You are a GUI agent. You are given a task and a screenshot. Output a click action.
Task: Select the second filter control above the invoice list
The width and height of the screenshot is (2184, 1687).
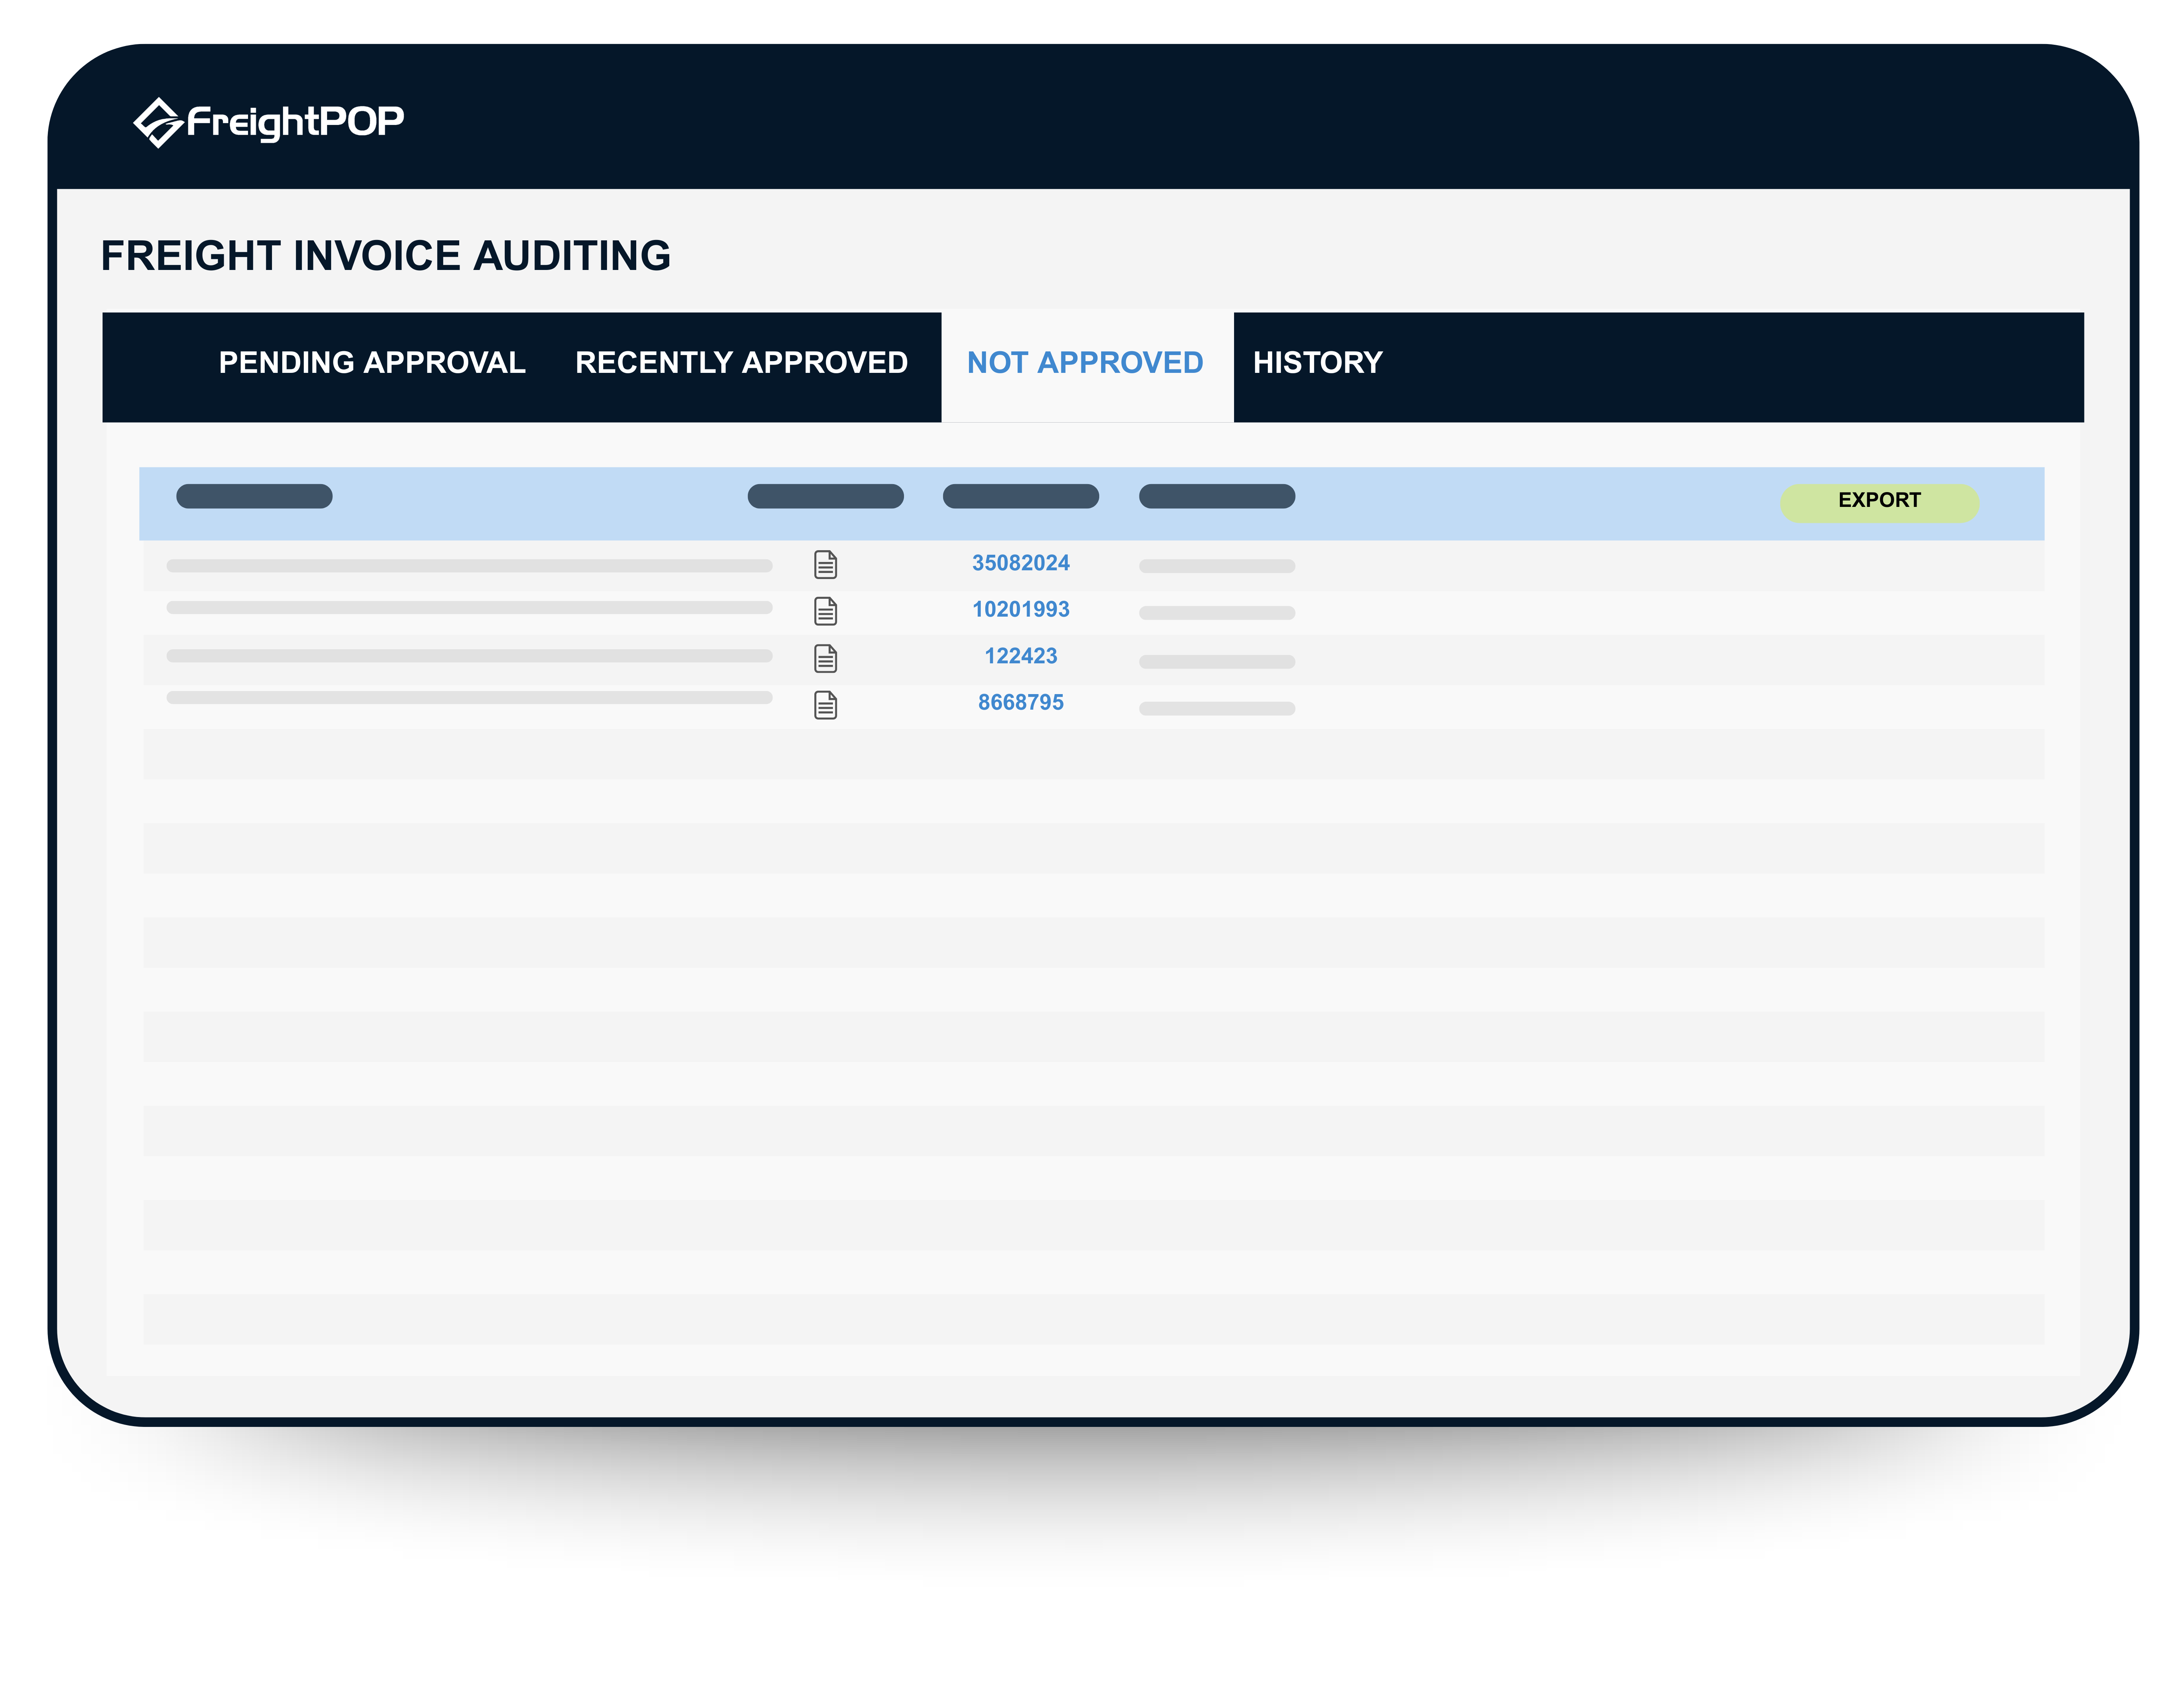(824, 497)
